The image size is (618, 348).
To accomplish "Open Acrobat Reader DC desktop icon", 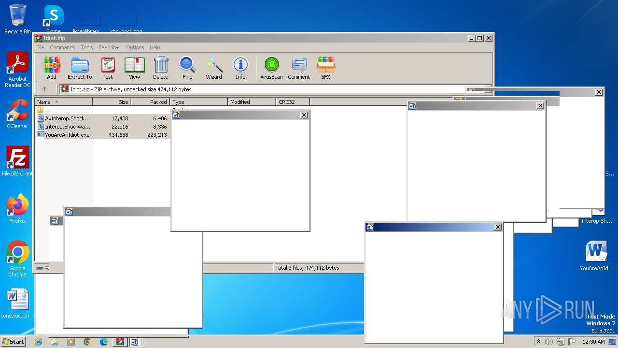I will click(17, 70).
